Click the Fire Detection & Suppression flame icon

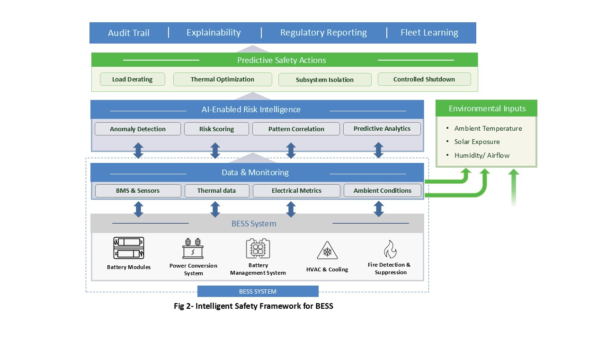pos(390,249)
